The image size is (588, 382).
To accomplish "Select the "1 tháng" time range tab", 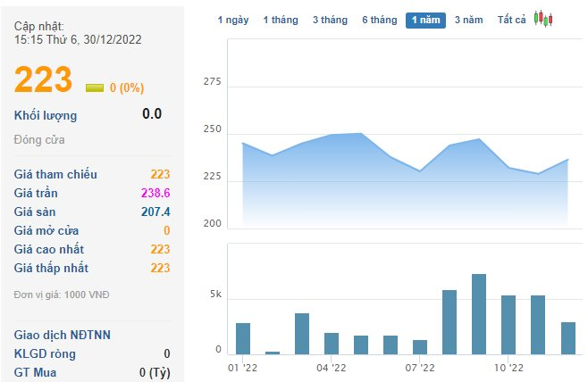I will pyautogui.click(x=281, y=20).
